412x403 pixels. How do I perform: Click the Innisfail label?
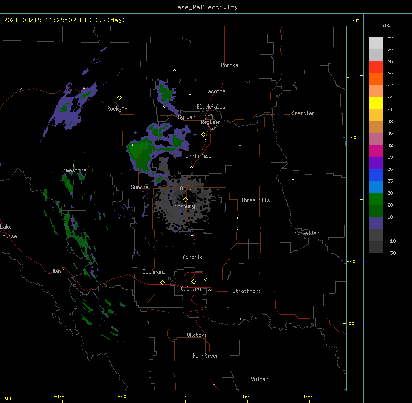coord(198,156)
